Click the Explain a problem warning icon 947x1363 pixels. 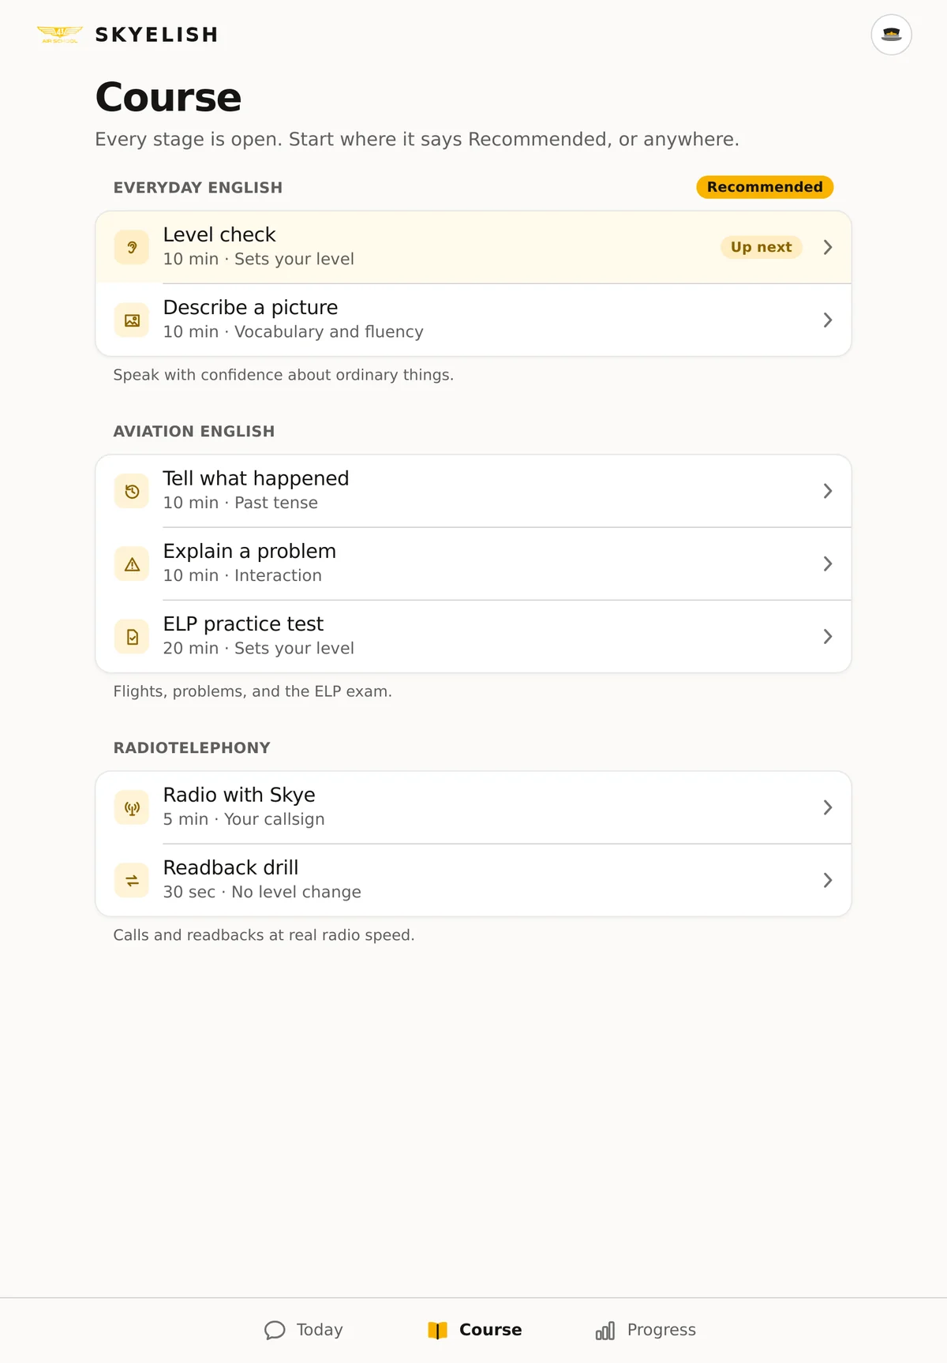(132, 564)
